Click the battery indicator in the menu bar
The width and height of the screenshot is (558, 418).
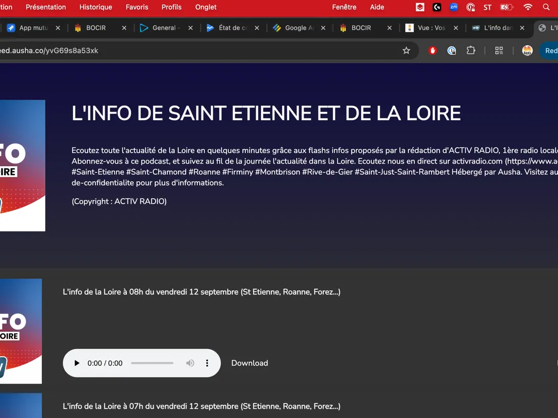tap(506, 7)
